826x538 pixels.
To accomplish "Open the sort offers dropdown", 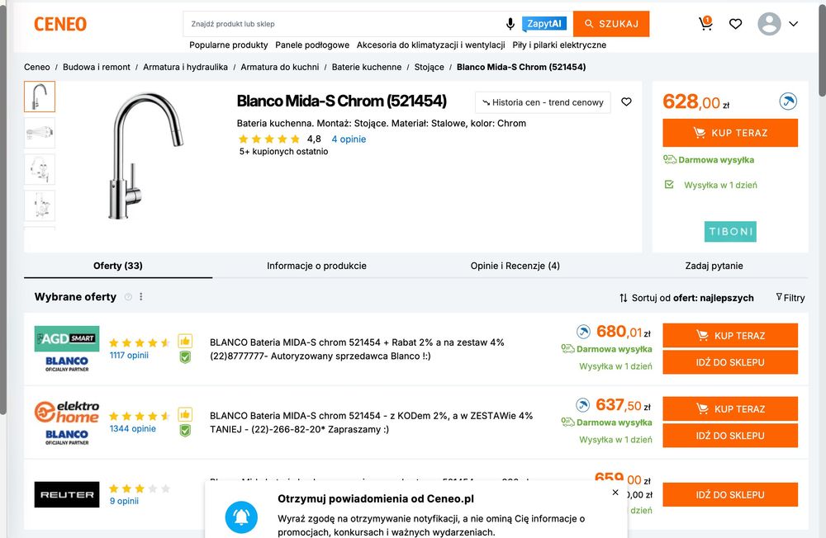I will point(686,298).
